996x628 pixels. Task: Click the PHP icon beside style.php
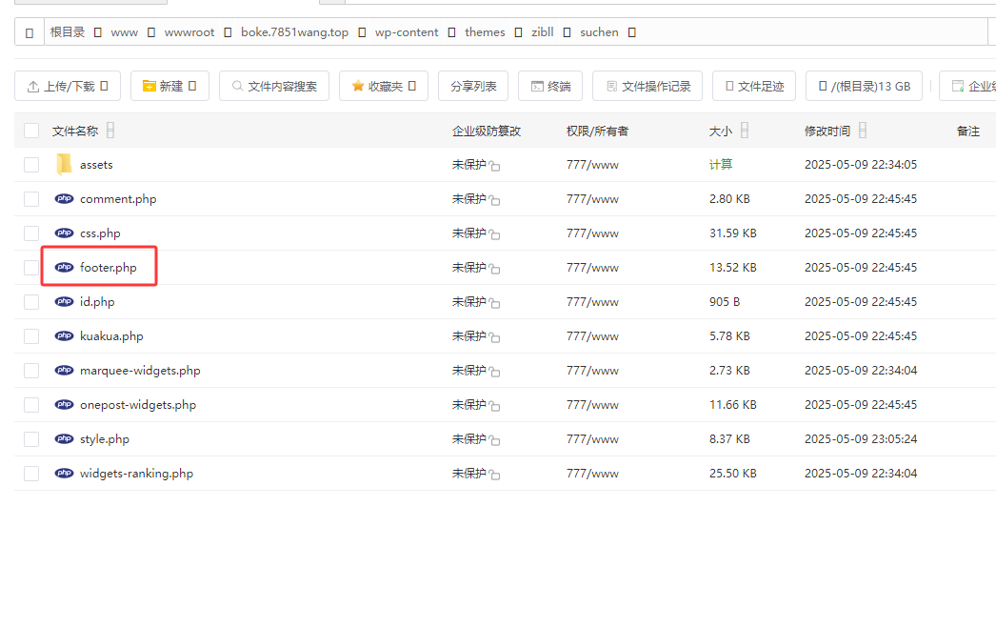point(64,439)
